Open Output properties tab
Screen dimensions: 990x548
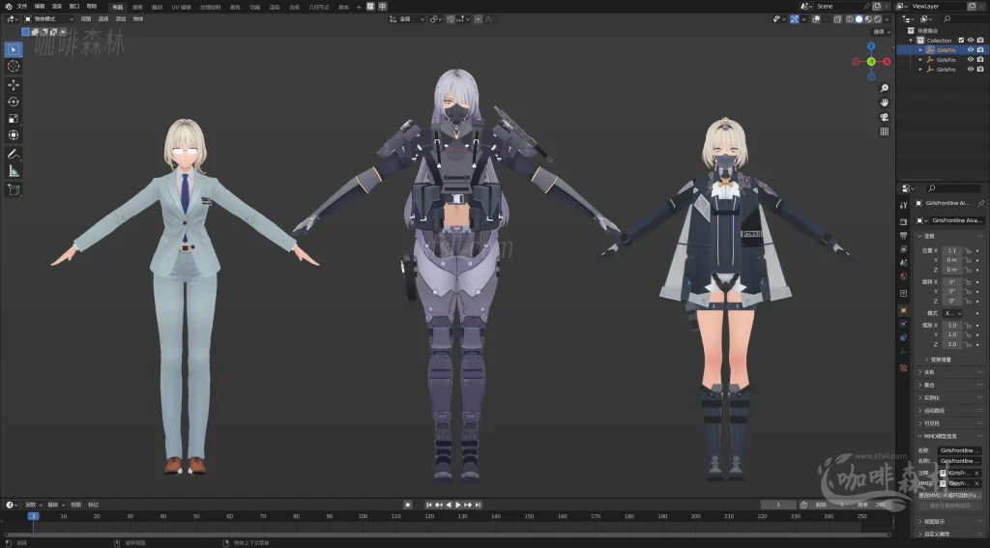[x=904, y=236]
